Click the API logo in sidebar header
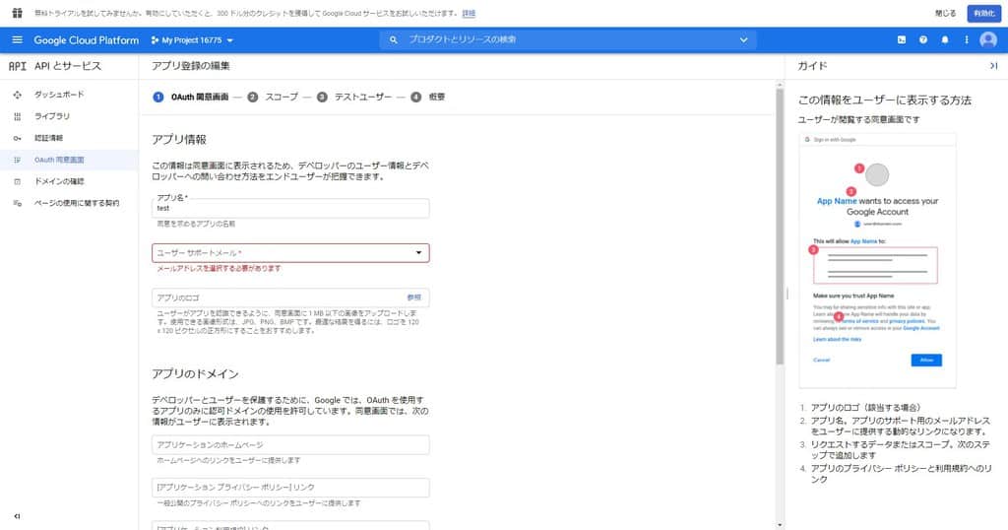This screenshot has height=530, width=1008. click(x=18, y=66)
